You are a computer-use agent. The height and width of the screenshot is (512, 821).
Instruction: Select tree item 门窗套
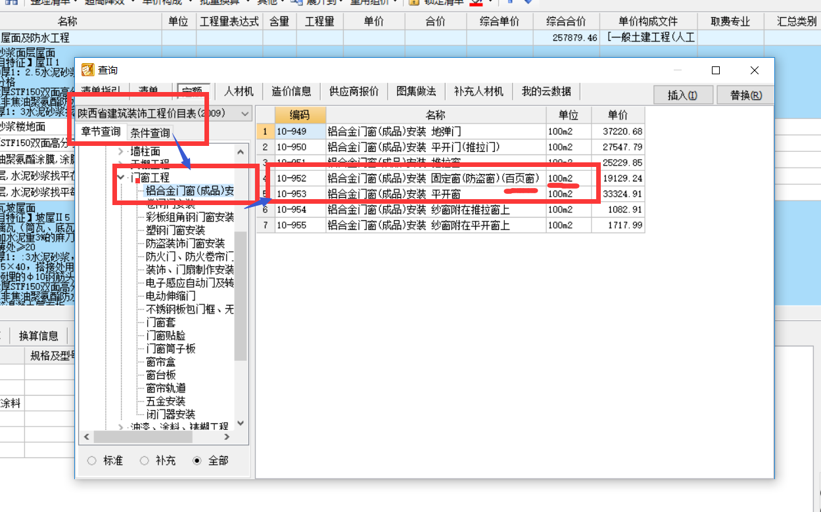coord(160,322)
